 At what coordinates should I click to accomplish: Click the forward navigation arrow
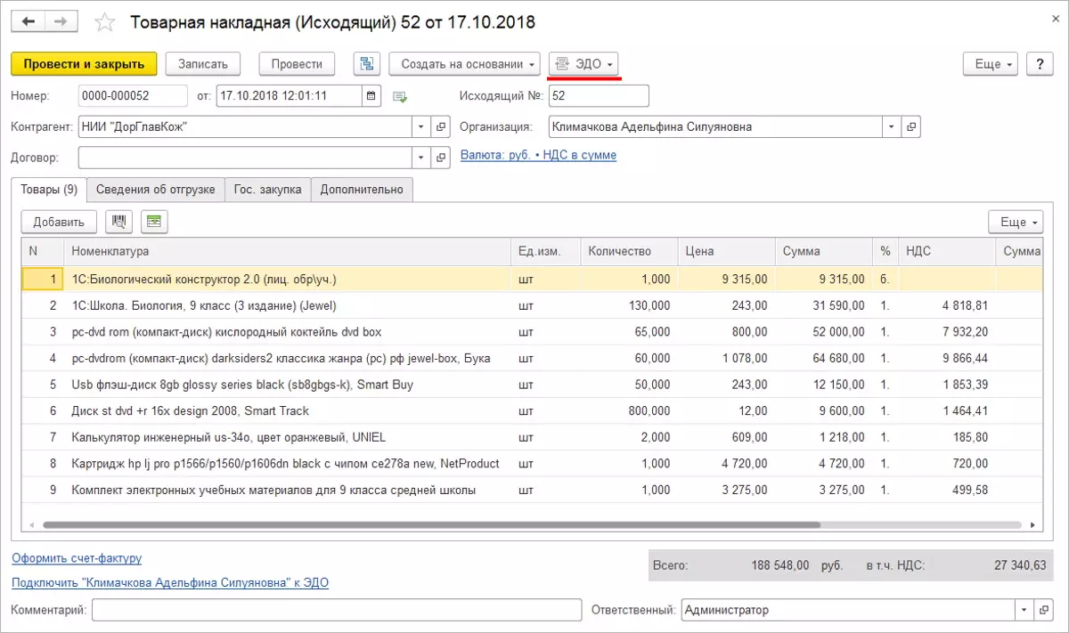(x=60, y=20)
